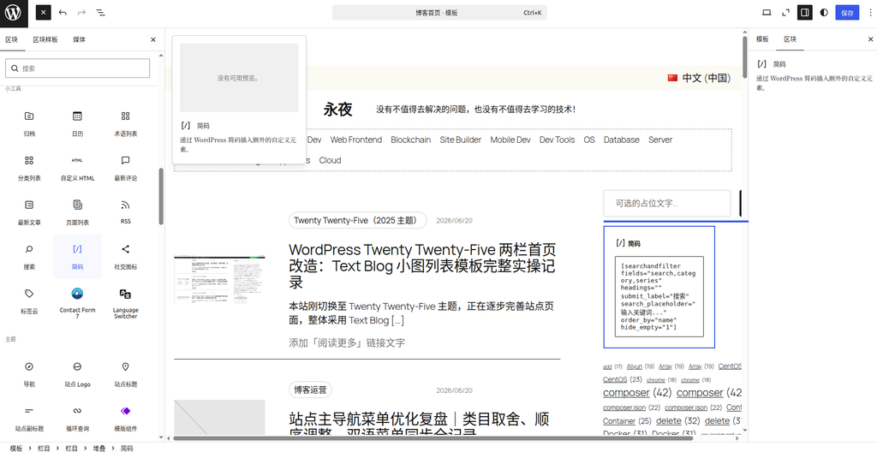Close the block inserter panel
Screen dimensions: 877x452
pos(153,39)
